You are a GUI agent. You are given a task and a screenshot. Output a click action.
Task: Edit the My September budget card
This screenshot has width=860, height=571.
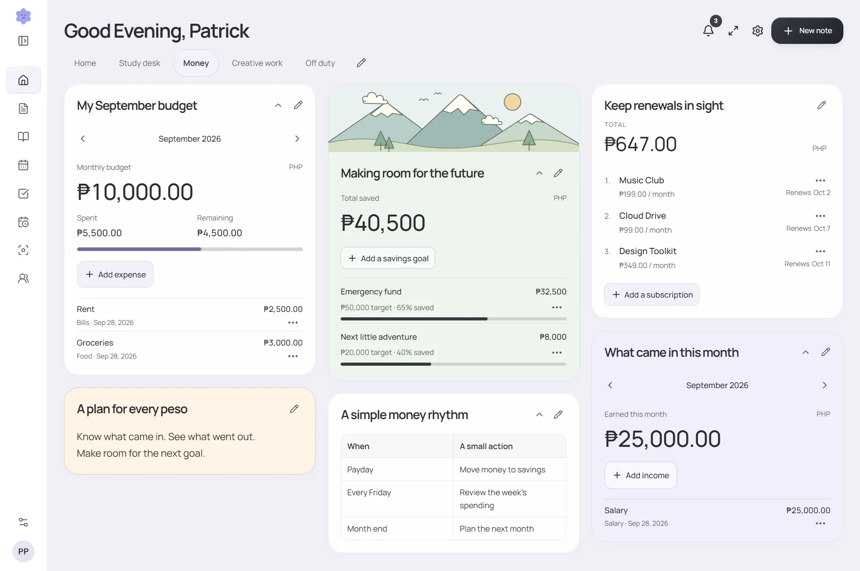[x=298, y=105]
